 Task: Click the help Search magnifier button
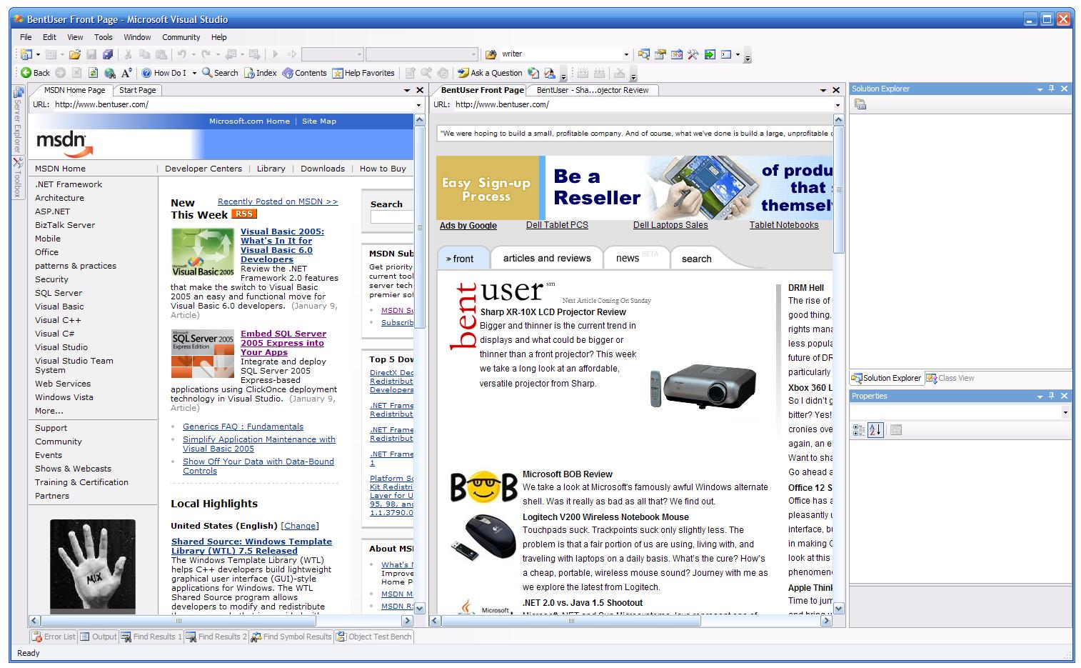pos(220,73)
